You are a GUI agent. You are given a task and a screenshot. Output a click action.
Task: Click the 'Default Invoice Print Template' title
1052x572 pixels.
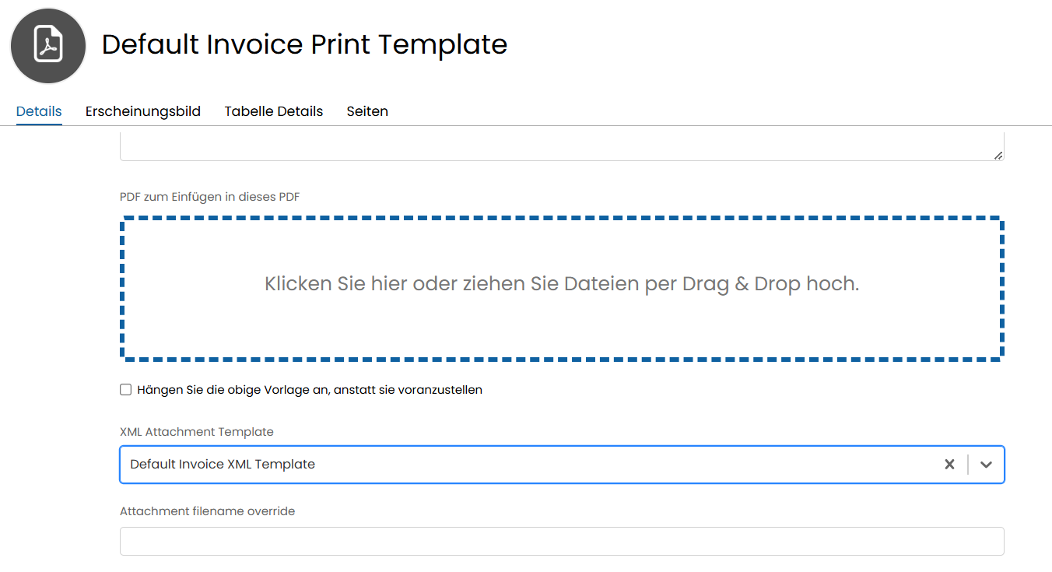(x=304, y=44)
